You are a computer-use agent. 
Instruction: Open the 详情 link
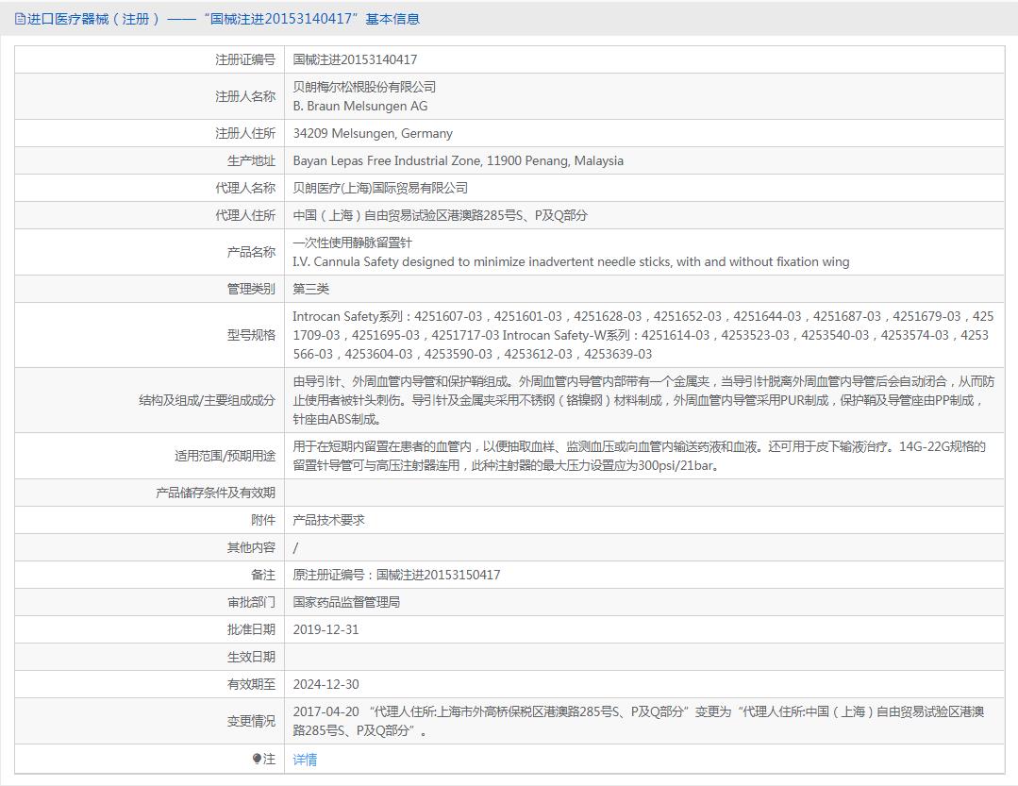[x=305, y=759]
